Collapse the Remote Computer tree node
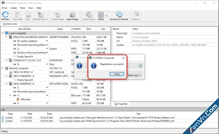 tap(2, 68)
